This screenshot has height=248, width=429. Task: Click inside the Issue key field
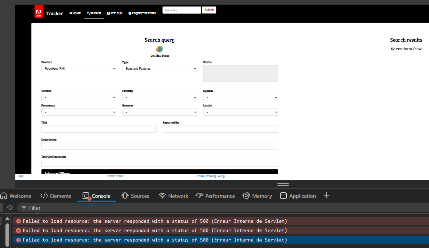pyautogui.click(x=182, y=10)
